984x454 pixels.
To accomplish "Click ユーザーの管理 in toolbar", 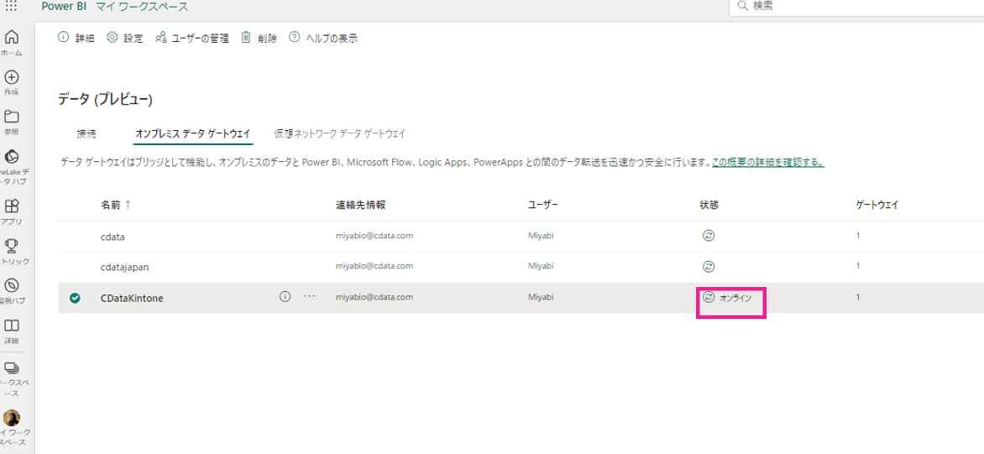I will point(191,38).
